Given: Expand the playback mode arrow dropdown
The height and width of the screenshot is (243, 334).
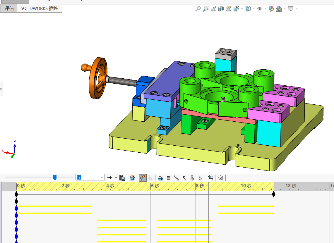Looking at the screenshot, I should (x=116, y=178).
